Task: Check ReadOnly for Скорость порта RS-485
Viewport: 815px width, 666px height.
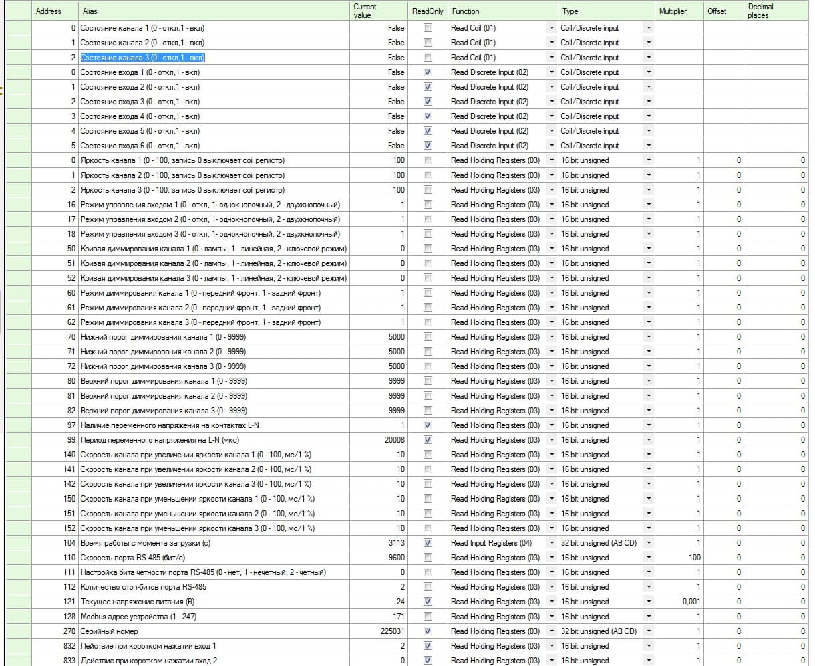Action: pyautogui.click(x=428, y=558)
